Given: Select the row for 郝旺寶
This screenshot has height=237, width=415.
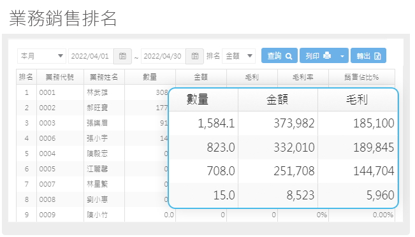Looking at the screenshot, I should pyautogui.click(x=92, y=108).
